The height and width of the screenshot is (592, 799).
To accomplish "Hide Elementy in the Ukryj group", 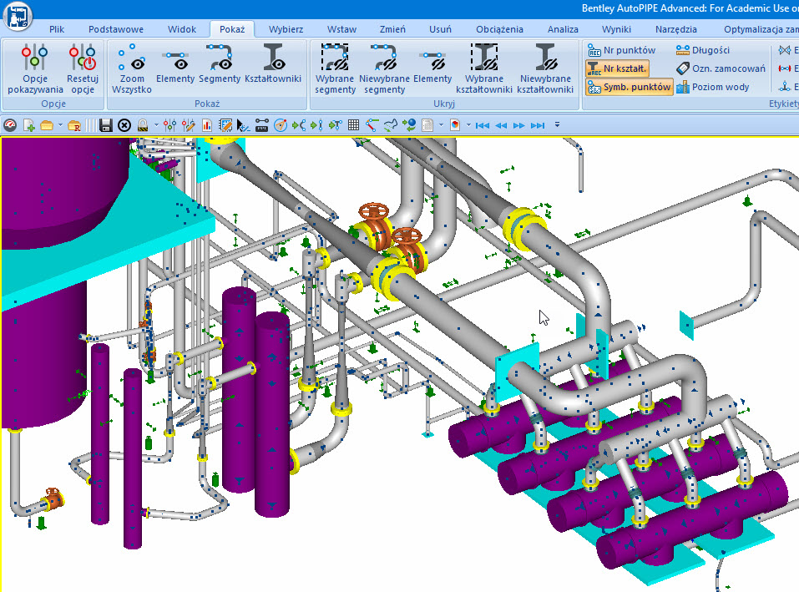I will click(432, 64).
